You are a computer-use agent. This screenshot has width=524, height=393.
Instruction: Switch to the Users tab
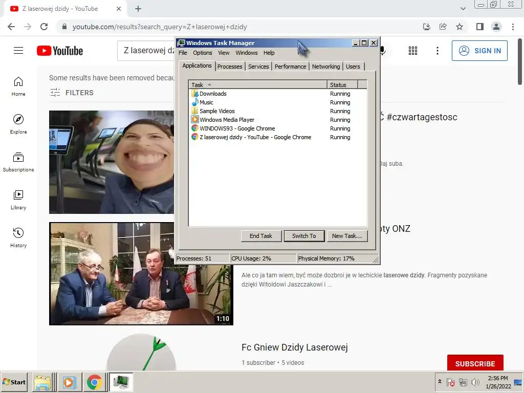click(353, 67)
